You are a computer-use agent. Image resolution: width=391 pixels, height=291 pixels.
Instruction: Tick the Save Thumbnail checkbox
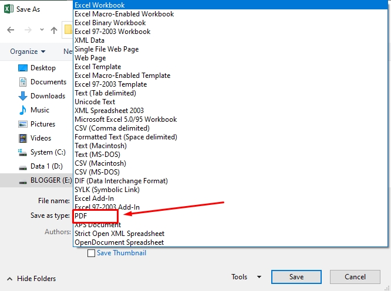tap(91, 253)
